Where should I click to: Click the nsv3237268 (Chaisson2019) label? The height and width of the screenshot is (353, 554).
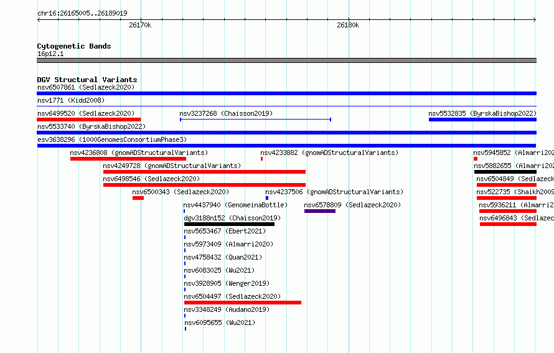226,113
